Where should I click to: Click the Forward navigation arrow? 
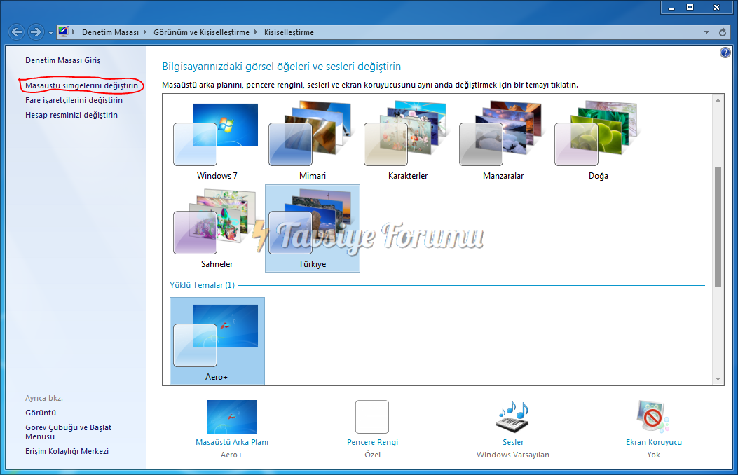coord(36,32)
